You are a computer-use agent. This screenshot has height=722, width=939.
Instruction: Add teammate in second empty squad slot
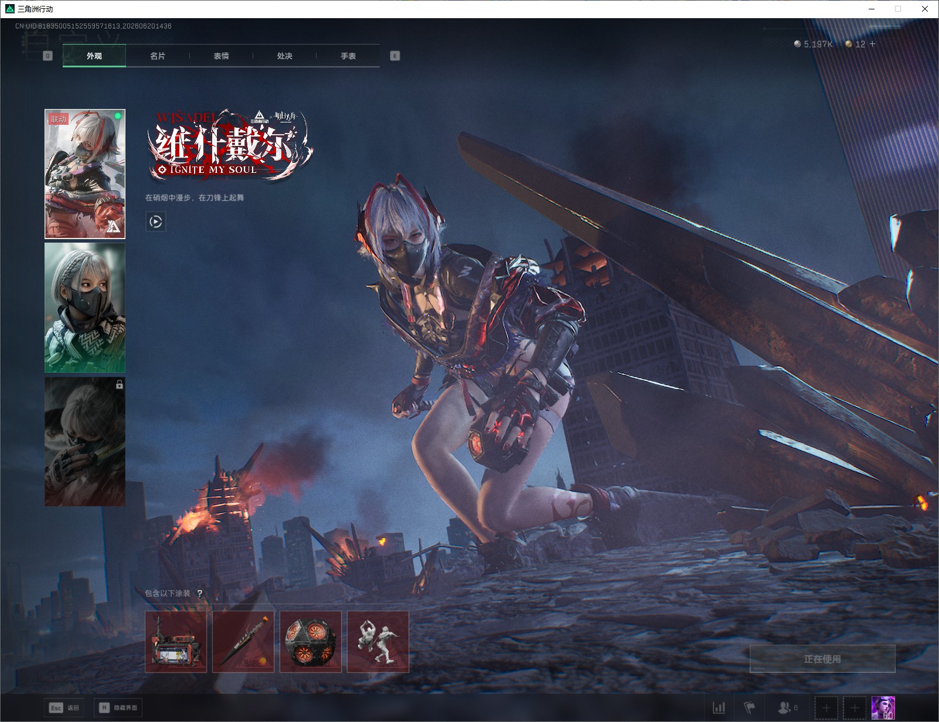854,708
